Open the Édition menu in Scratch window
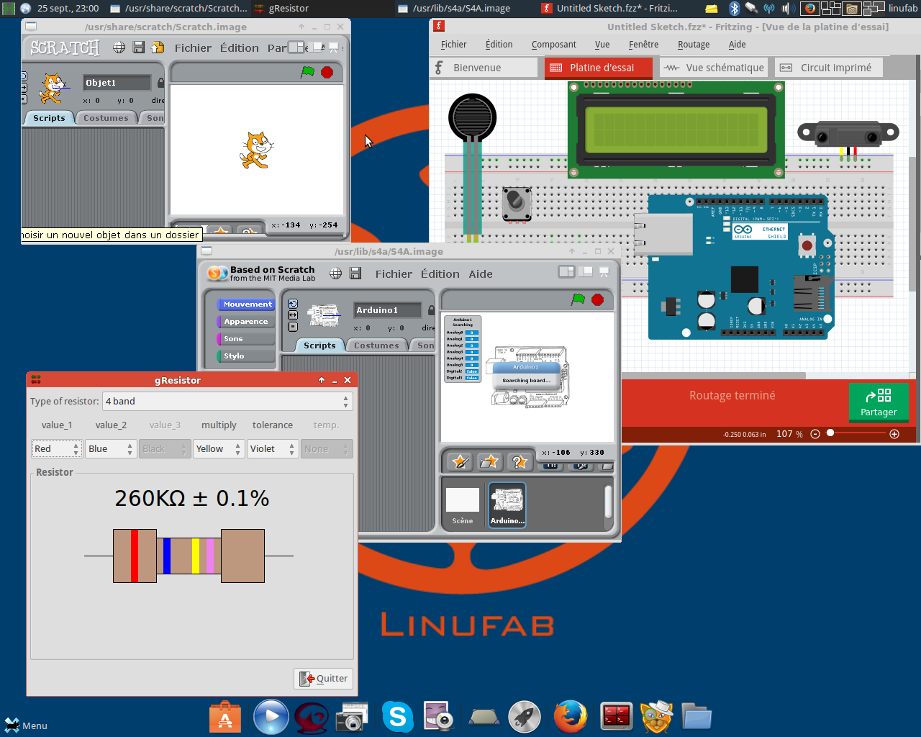Screen dimensions: 921x737 (240, 48)
